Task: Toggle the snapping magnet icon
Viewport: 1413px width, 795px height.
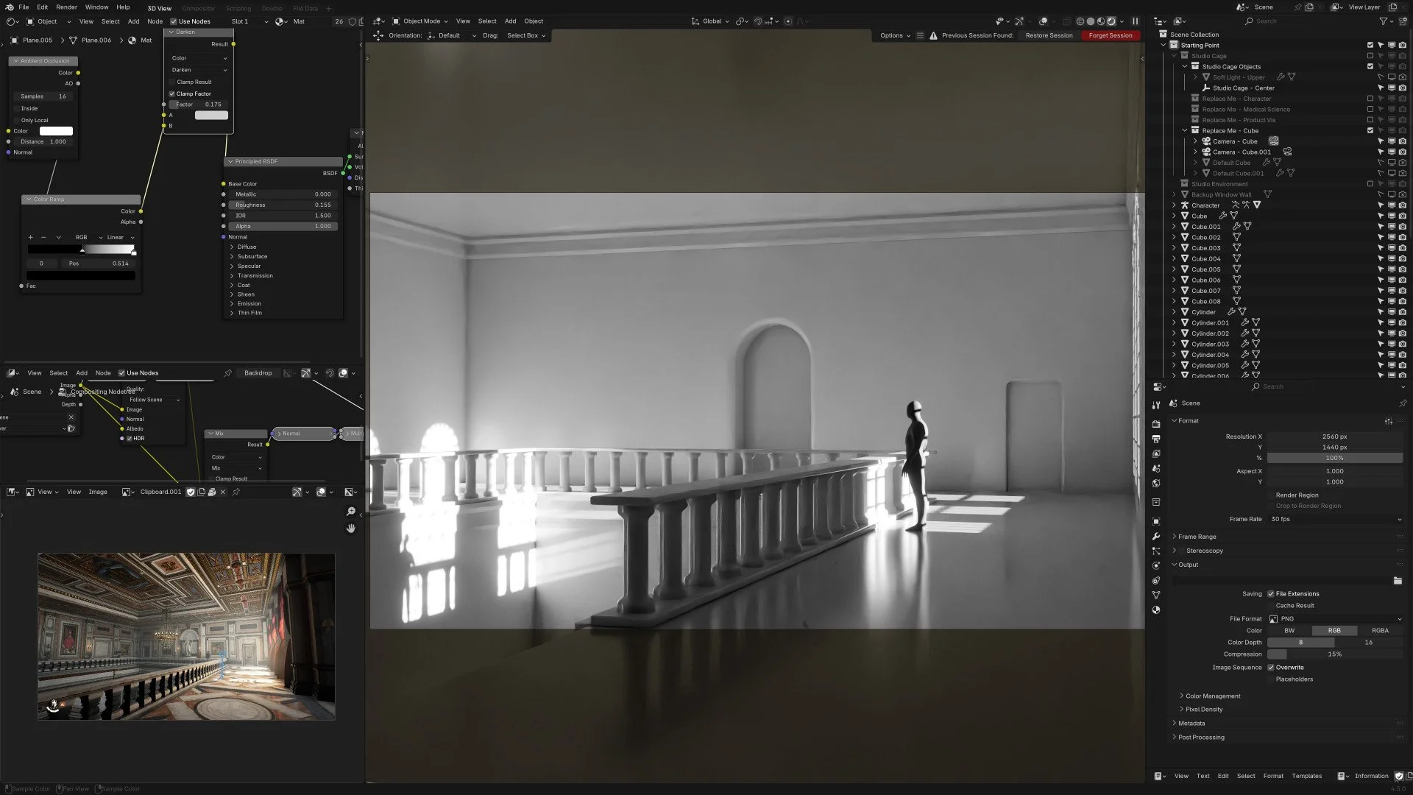Action: pyautogui.click(x=758, y=21)
